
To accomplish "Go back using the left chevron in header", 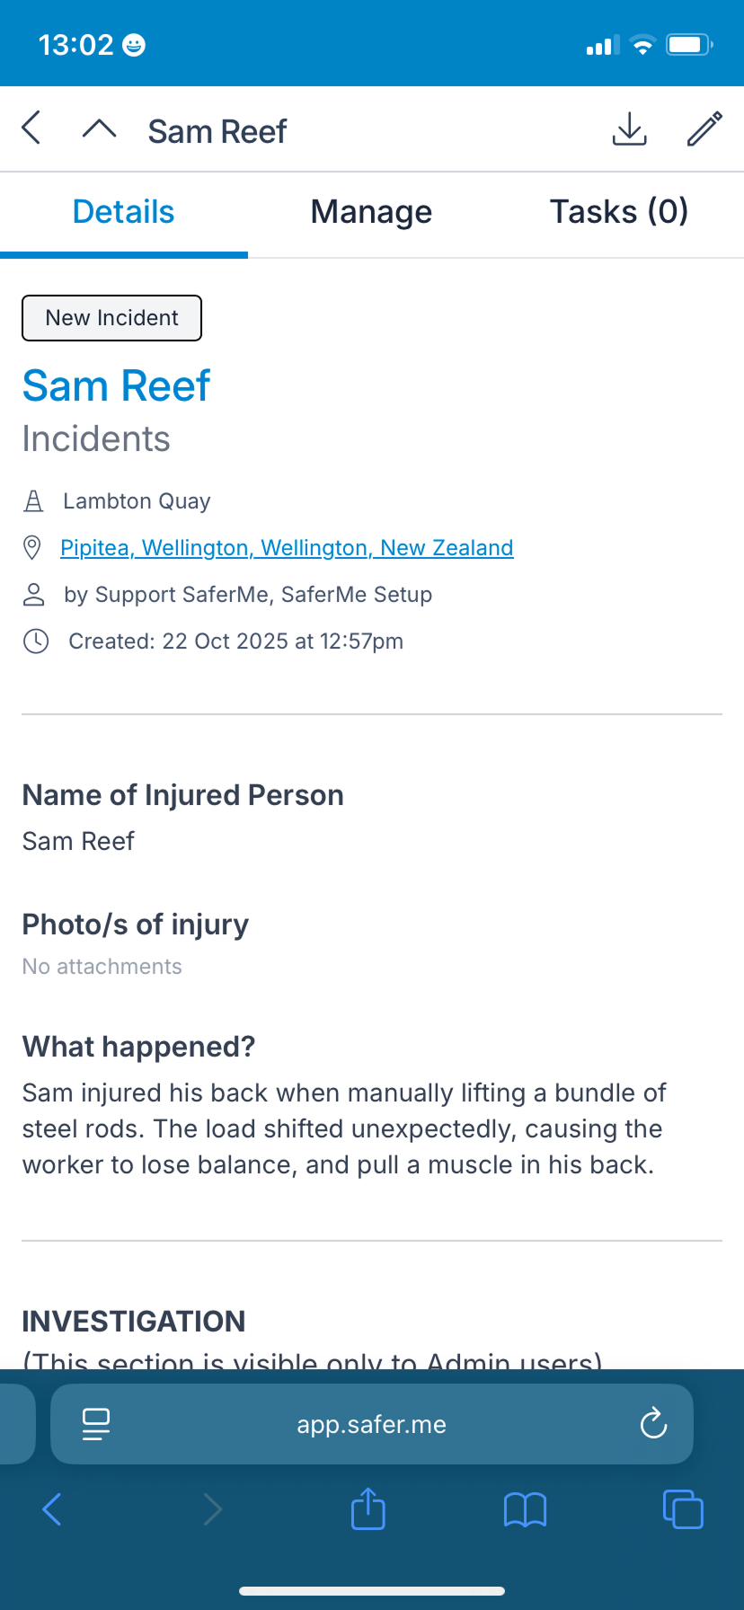I will 31,128.
